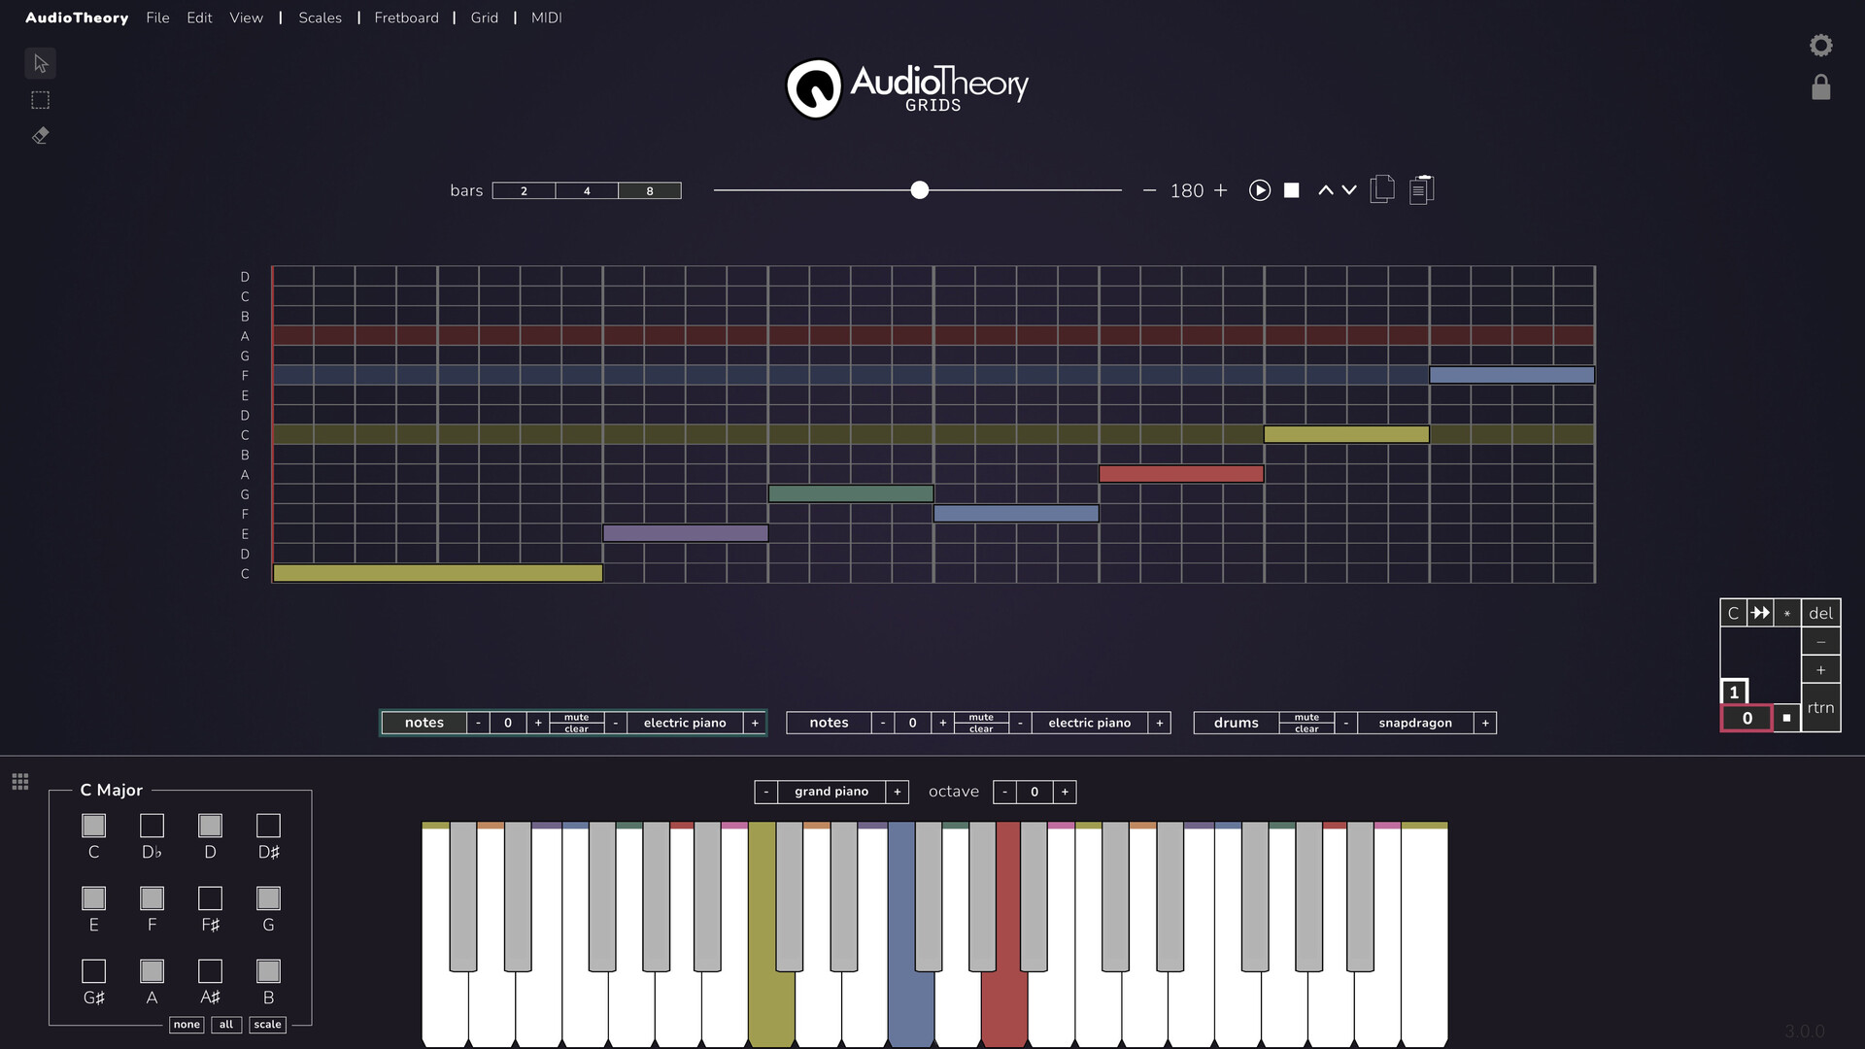The width and height of the screenshot is (1865, 1049).
Task: Open the Edit menu
Action: (x=199, y=17)
